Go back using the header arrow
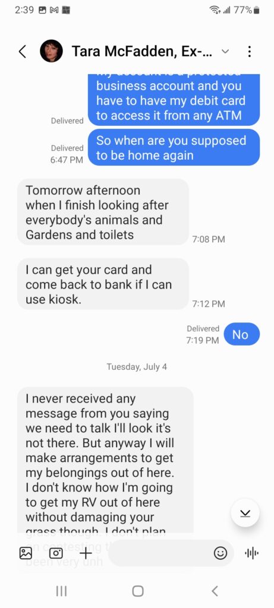The height and width of the screenshot is (608, 274). 23,51
